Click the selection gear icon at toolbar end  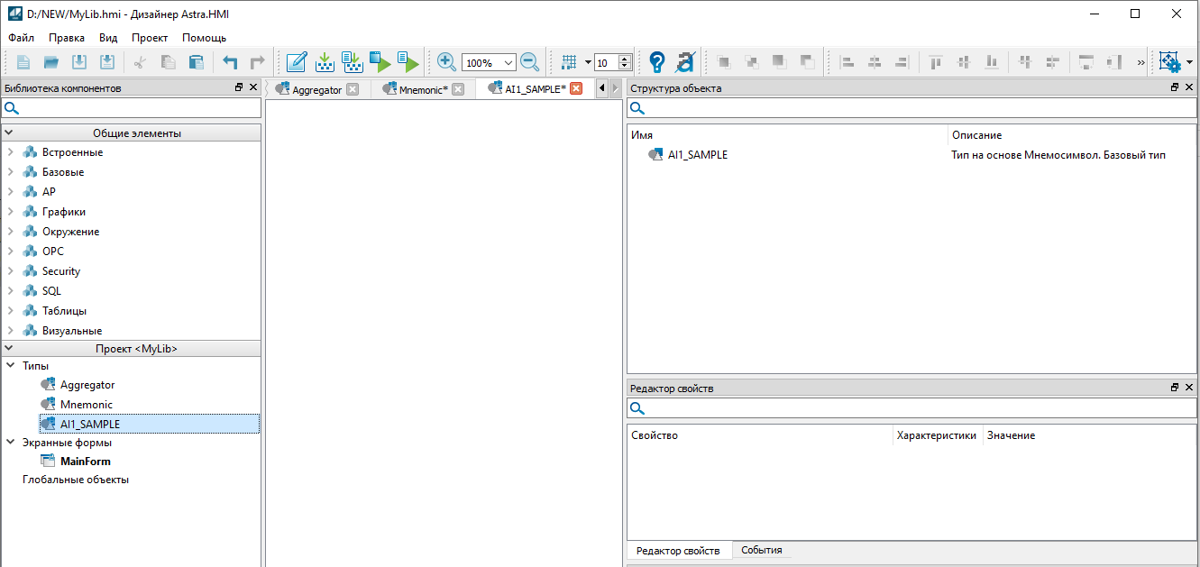pyautogui.click(x=1169, y=62)
